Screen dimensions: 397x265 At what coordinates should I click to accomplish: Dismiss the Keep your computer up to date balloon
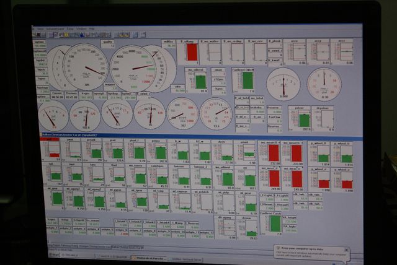(x=346, y=250)
